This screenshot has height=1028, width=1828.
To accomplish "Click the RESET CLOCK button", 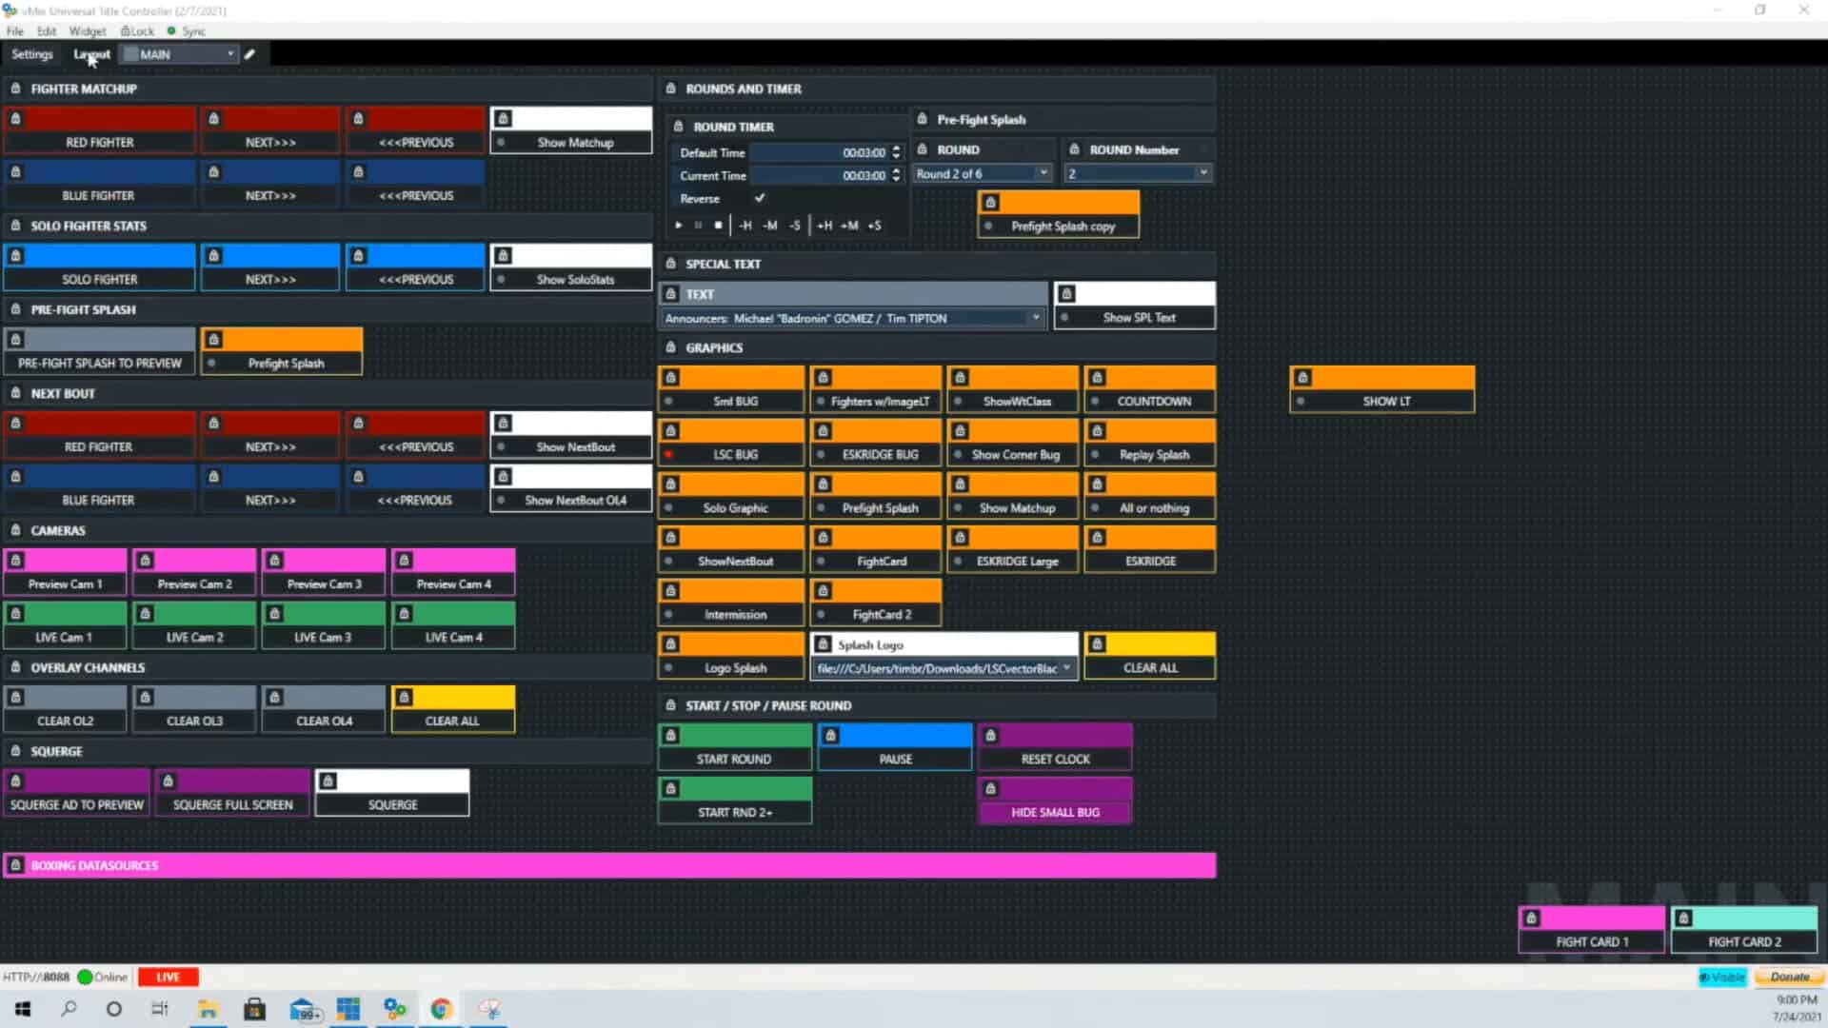I will coord(1055,759).
